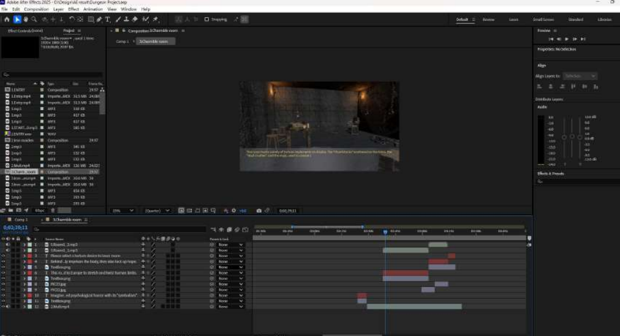Select the Brush tool
Image resolution: width=620 pixels, height=336 pixels.
coord(118,19)
